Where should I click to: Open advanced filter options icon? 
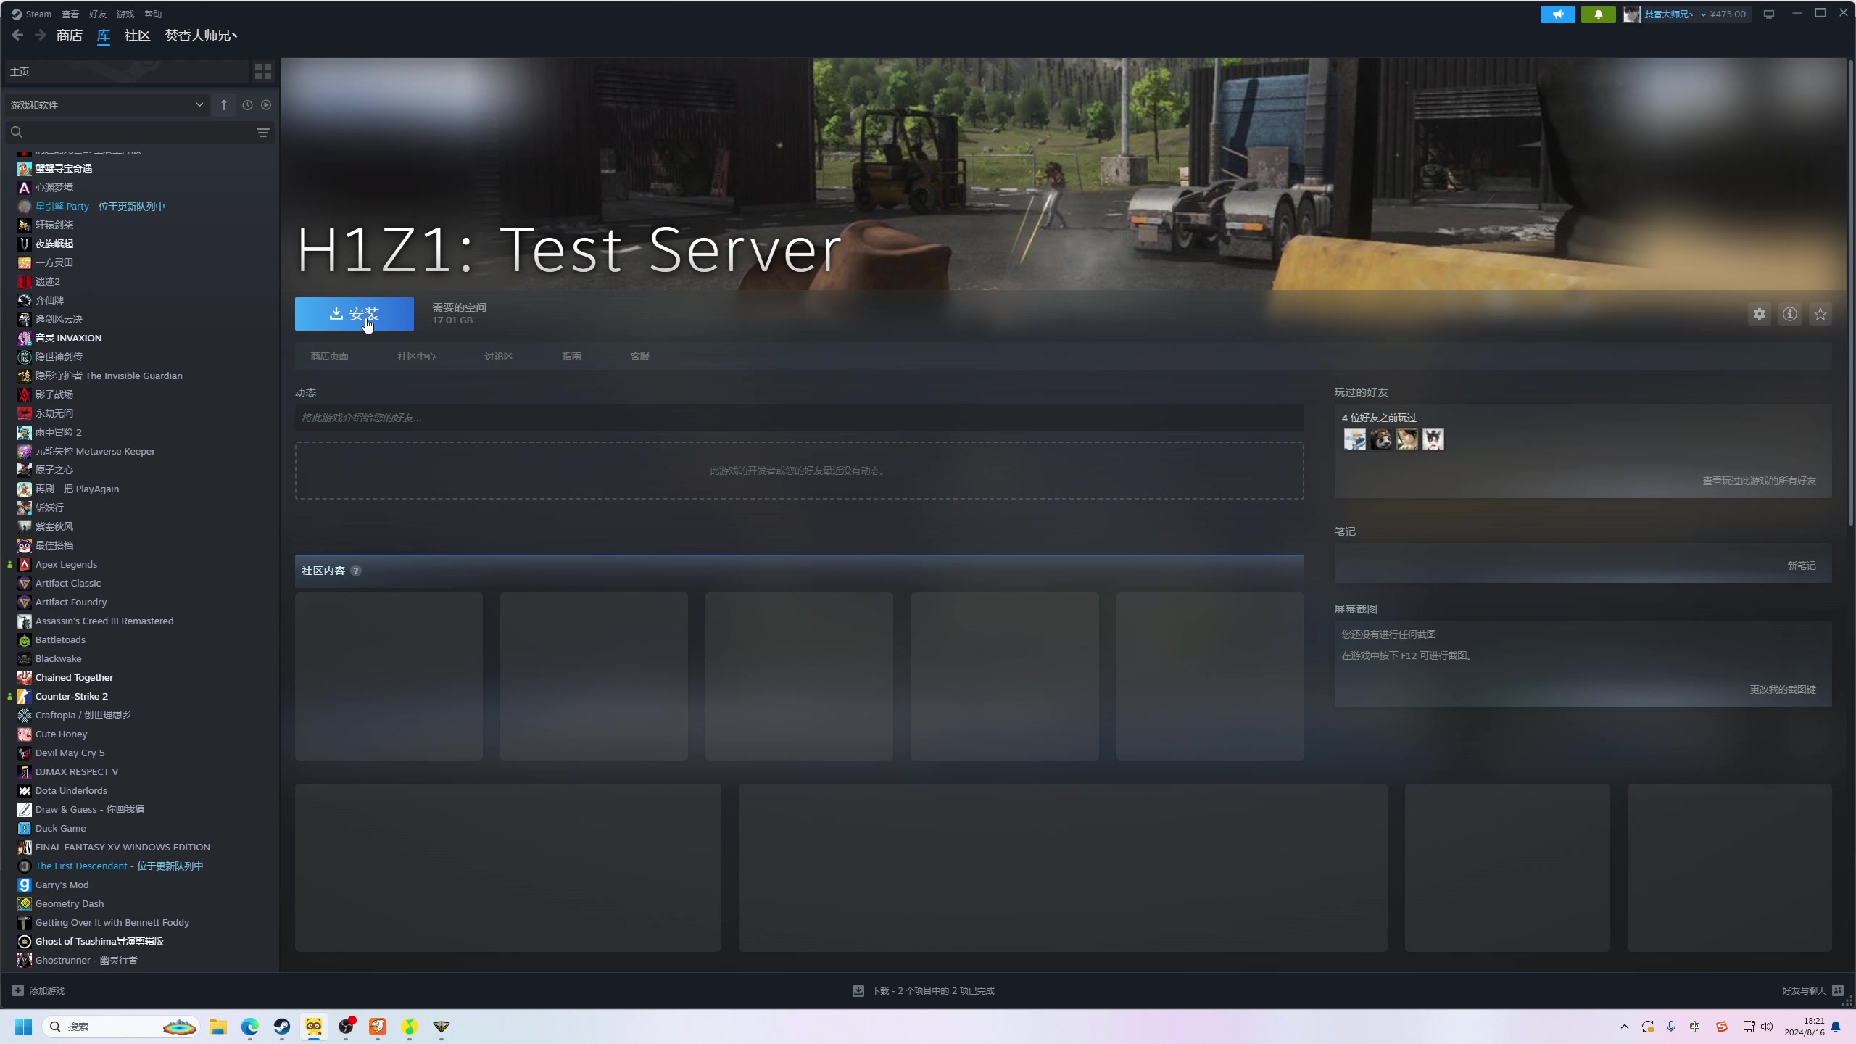tap(262, 133)
